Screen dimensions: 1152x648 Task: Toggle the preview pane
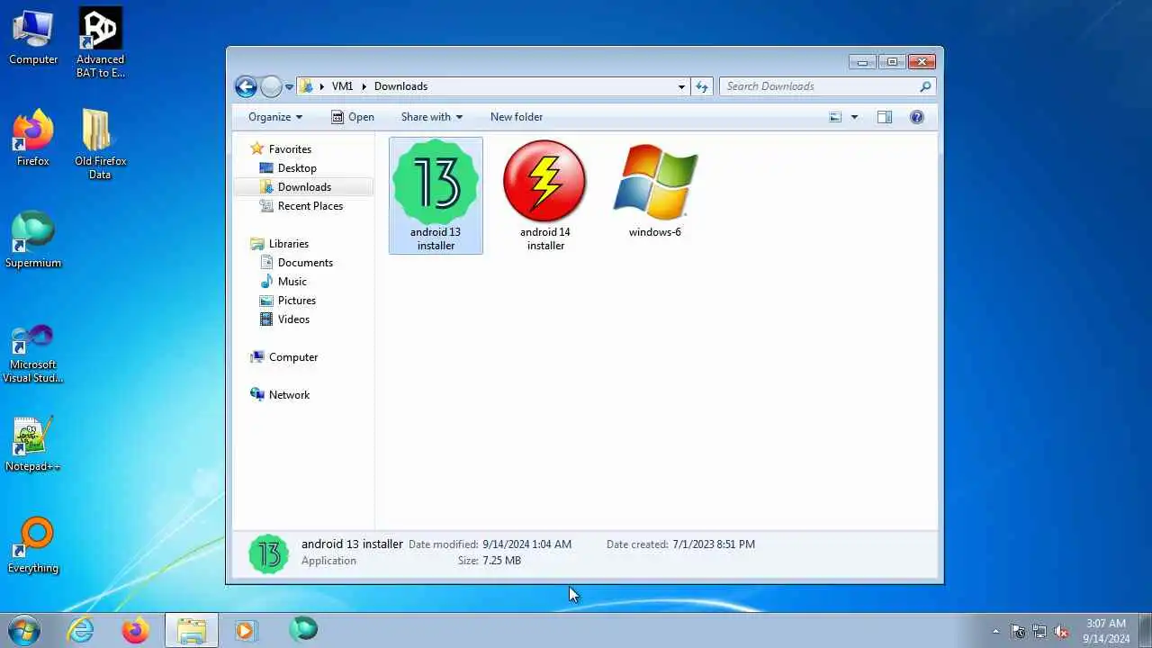(885, 117)
